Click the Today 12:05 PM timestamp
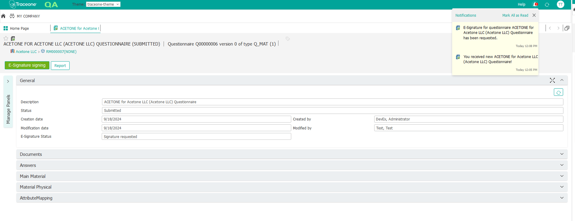 pos(526,70)
